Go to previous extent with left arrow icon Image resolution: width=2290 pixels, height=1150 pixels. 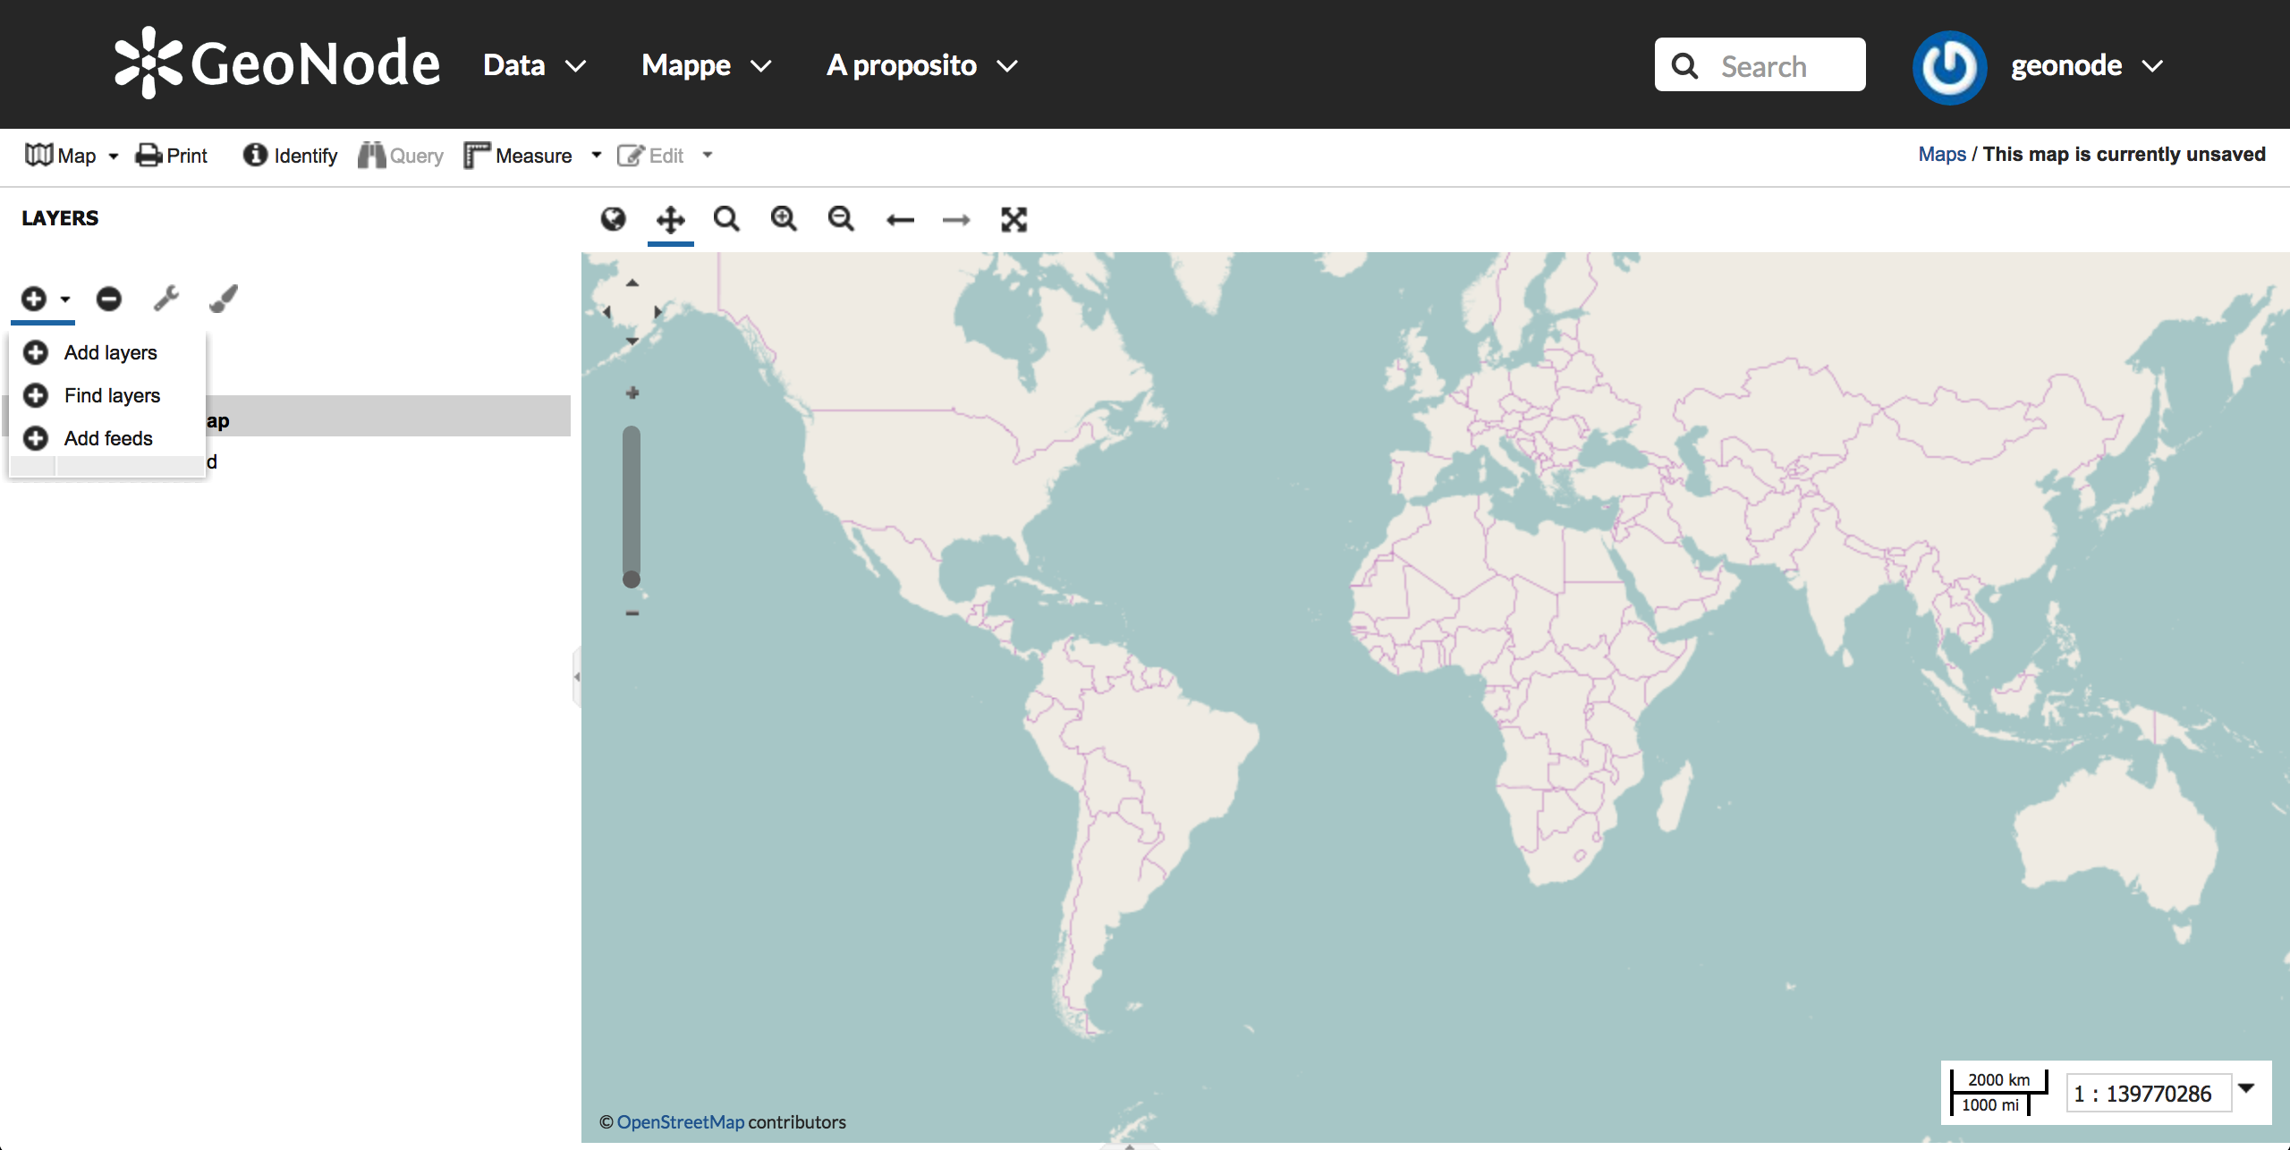coord(901,219)
